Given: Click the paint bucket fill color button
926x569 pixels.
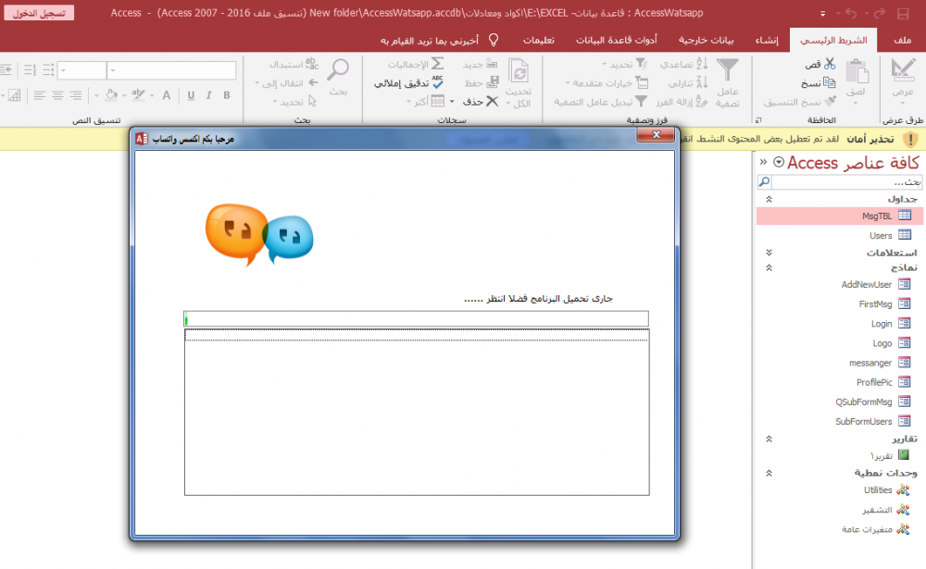Looking at the screenshot, I should (112, 95).
